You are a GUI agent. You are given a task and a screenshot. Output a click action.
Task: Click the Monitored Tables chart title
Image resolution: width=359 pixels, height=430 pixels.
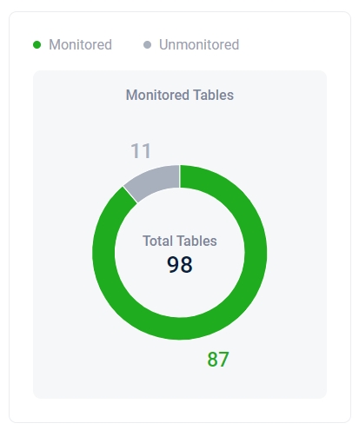coord(180,95)
